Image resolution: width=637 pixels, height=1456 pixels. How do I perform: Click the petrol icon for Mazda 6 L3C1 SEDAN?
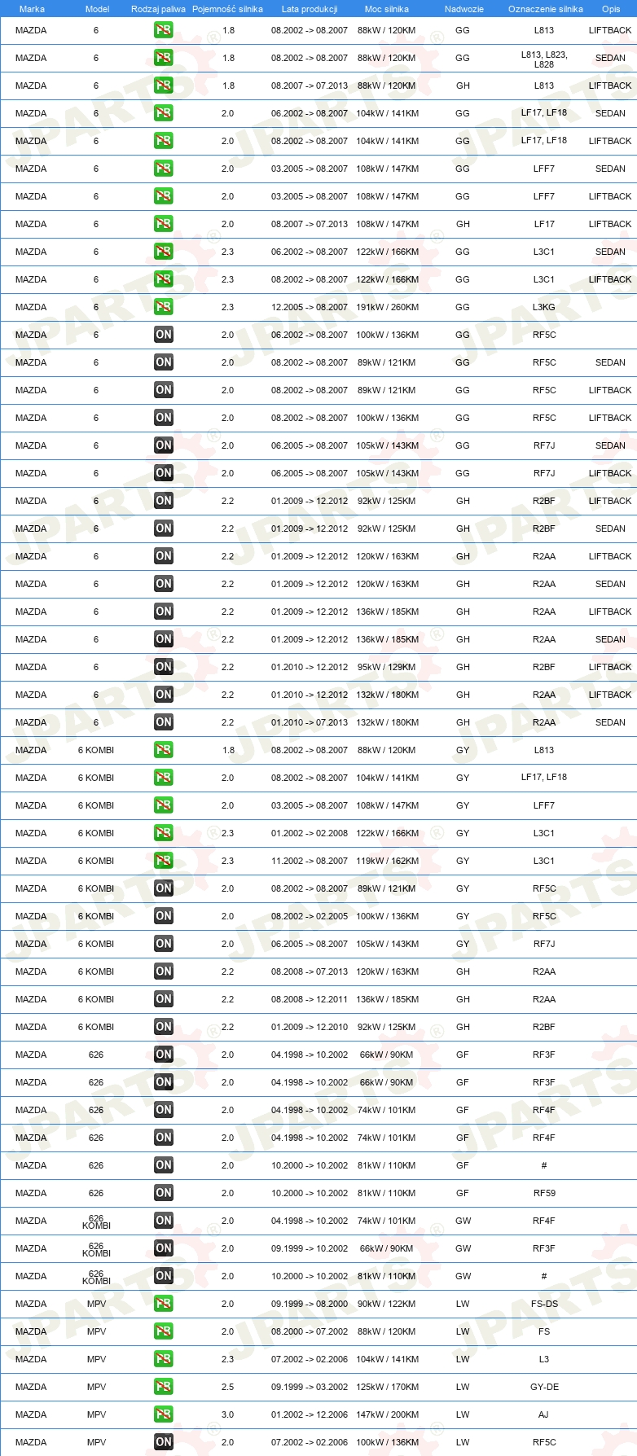click(164, 252)
